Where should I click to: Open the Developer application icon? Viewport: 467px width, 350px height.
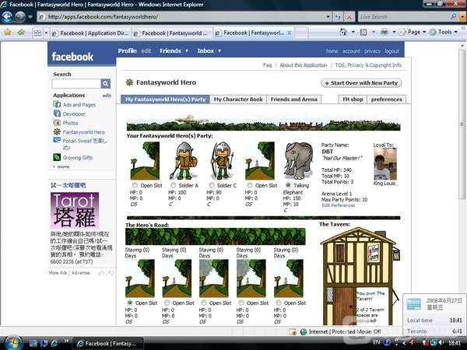(57, 114)
